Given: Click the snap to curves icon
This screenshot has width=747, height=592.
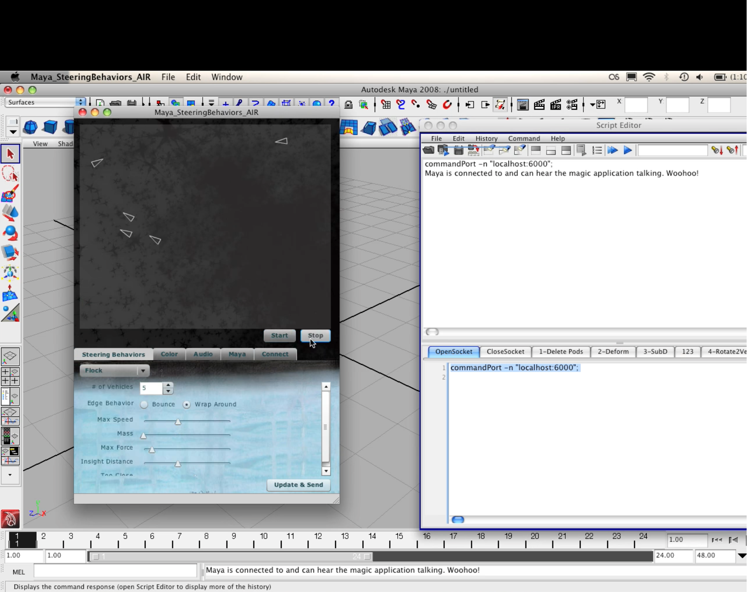Looking at the screenshot, I should click(x=400, y=105).
